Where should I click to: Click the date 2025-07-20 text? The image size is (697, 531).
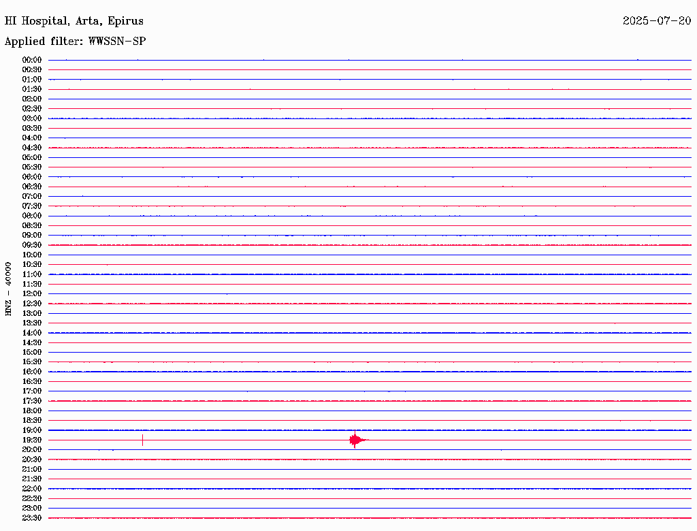tap(657, 20)
